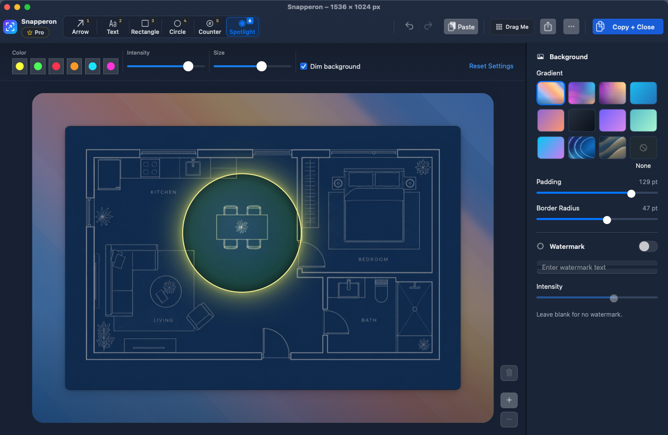Select the mint teal gradient thumbnail
This screenshot has height=435, width=668.
click(x=643, y=120)
